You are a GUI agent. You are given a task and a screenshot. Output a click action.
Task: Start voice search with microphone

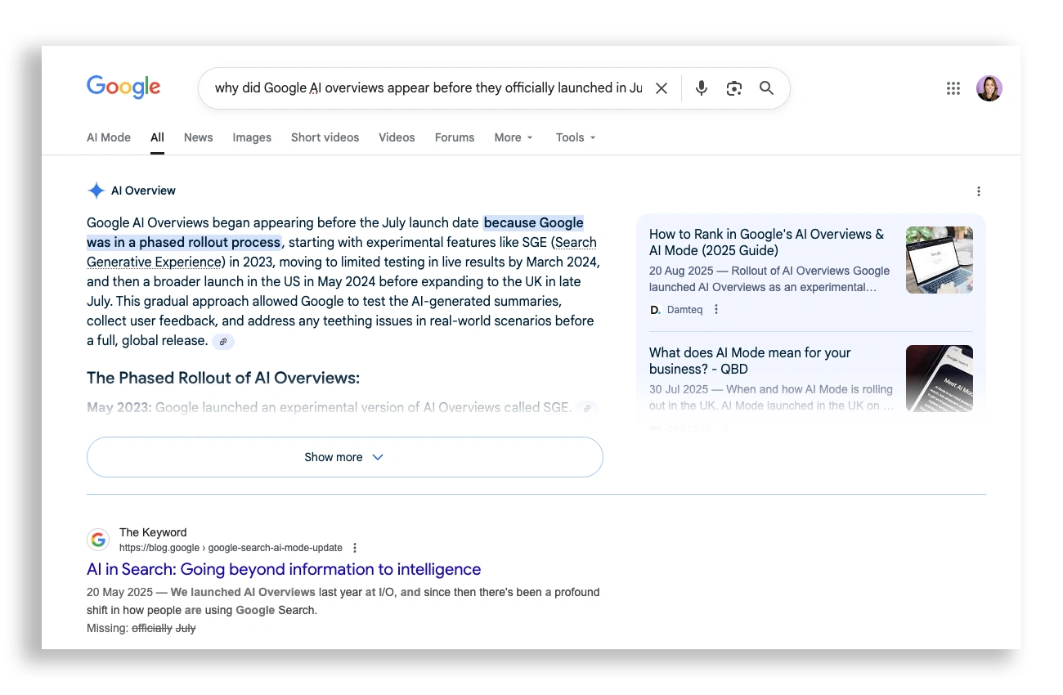click(701, 88)
